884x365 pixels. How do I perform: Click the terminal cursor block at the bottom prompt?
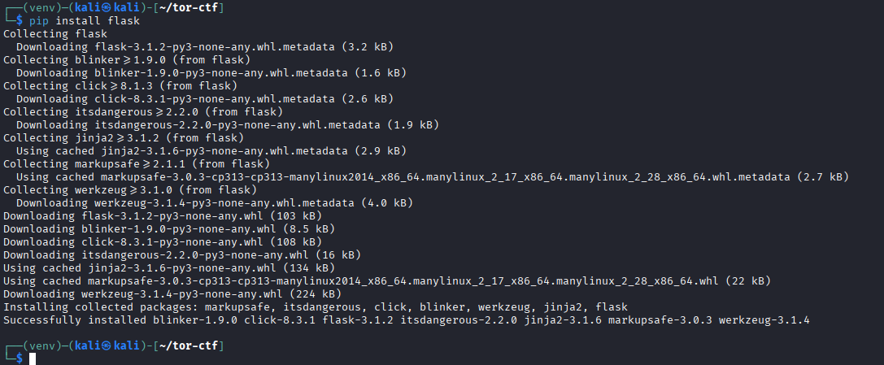pyautogui.click(x=33, y=359)
